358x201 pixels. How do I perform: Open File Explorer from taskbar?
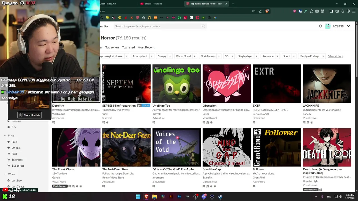154,197
